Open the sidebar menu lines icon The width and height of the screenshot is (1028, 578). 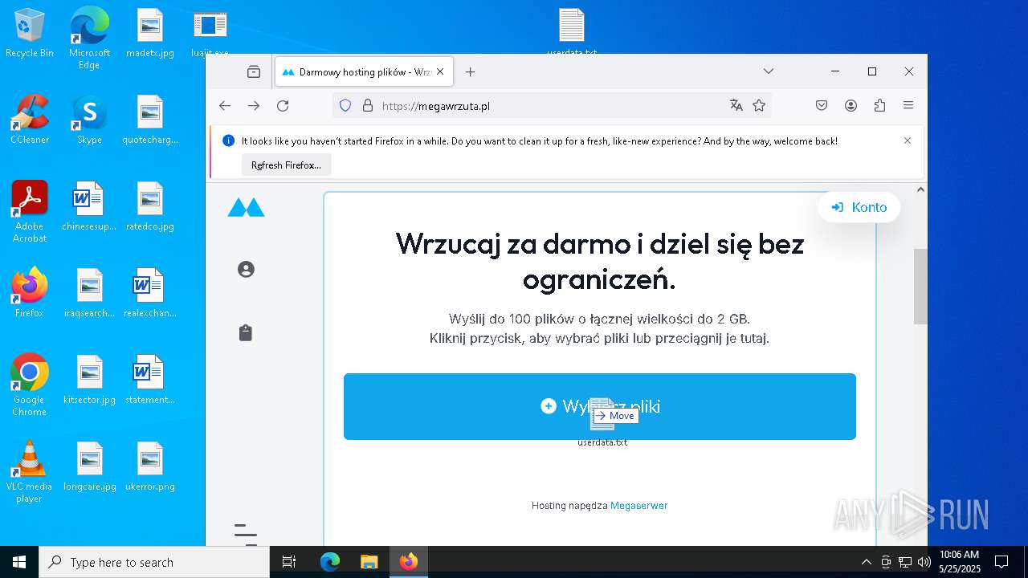[246, 533]
